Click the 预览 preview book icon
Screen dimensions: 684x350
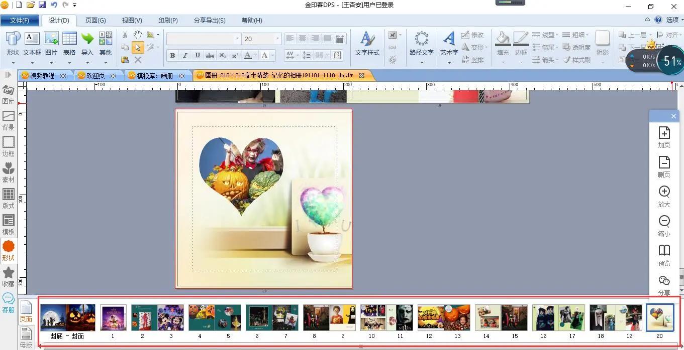[x=664, y=255]
